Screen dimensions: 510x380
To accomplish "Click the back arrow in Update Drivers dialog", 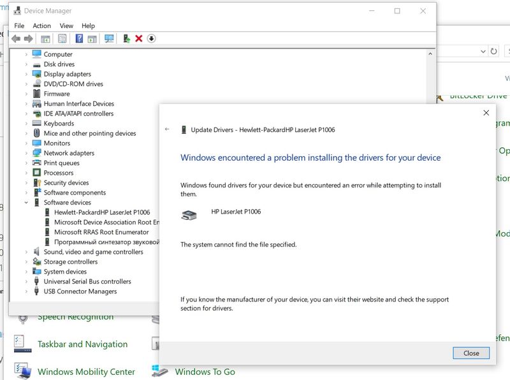I will pos(167,129).
